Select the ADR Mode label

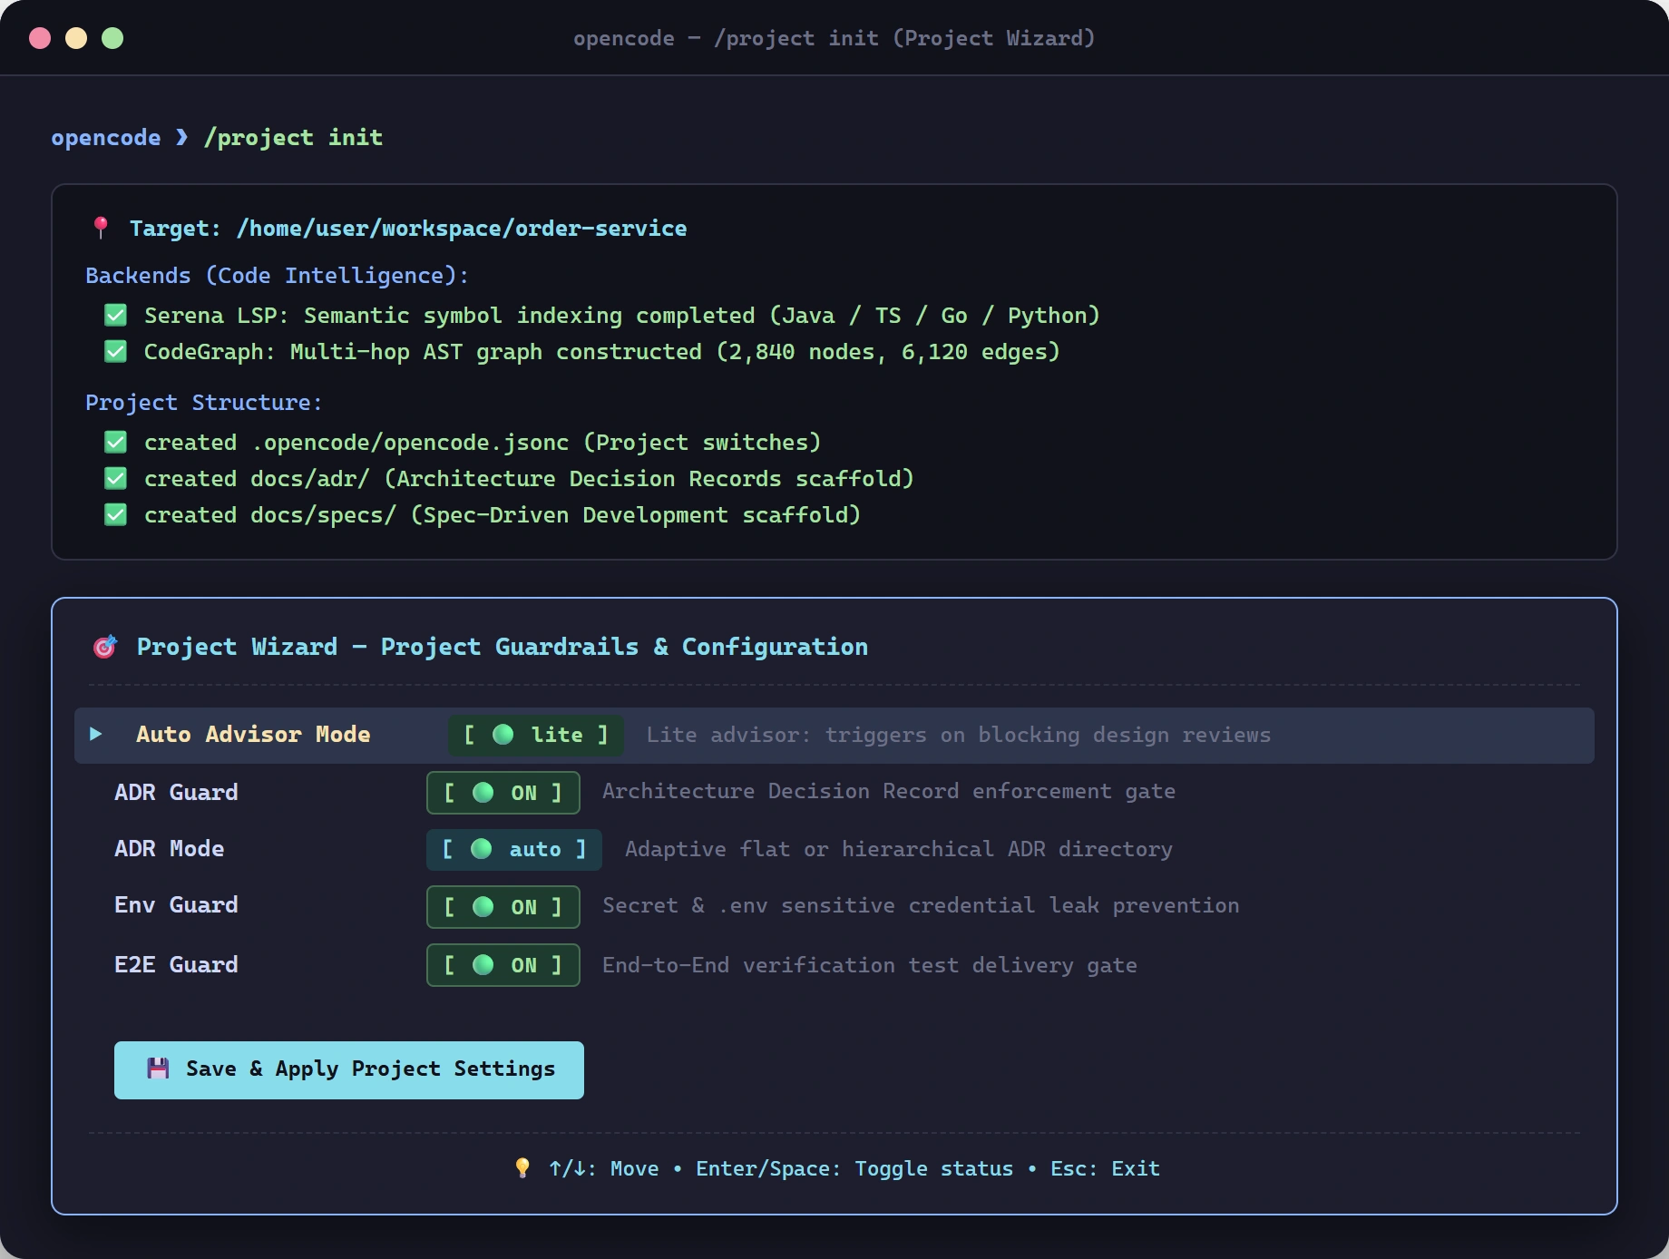(x=170, y=849)
